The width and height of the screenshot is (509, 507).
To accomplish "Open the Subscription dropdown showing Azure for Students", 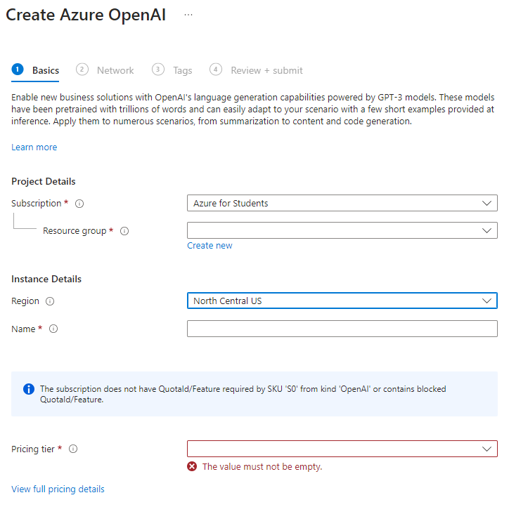I will (x=342, y=203).
